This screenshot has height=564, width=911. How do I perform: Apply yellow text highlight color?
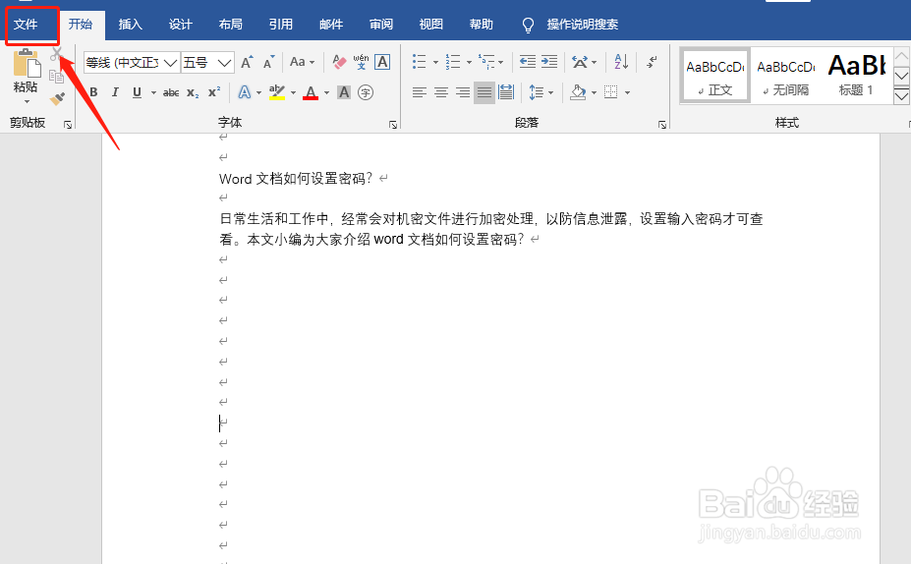[277, 92]
